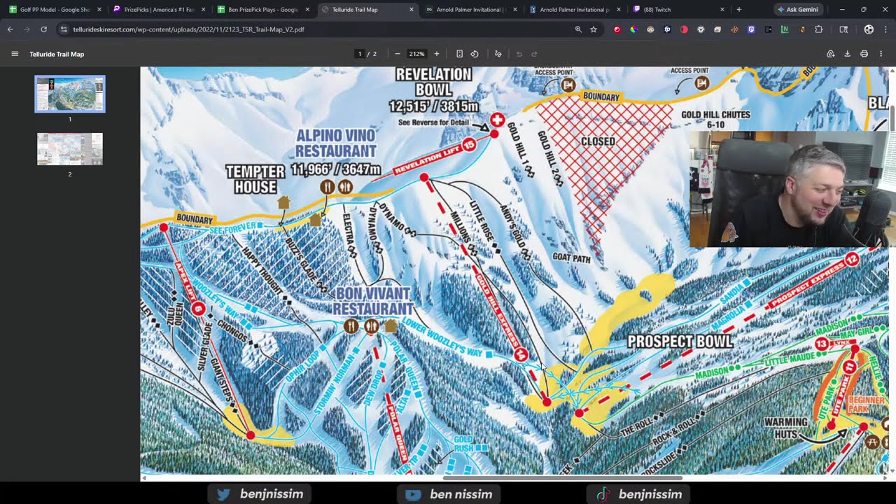Image resolution: width=896 pixels, height=504 pixels.
Task: Select the page 2 thumbnail
Action: click(x=70, y=149)
